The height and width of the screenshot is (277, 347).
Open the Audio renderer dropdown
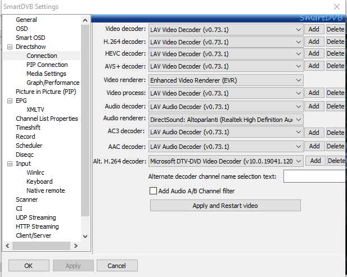pos(226,120)
